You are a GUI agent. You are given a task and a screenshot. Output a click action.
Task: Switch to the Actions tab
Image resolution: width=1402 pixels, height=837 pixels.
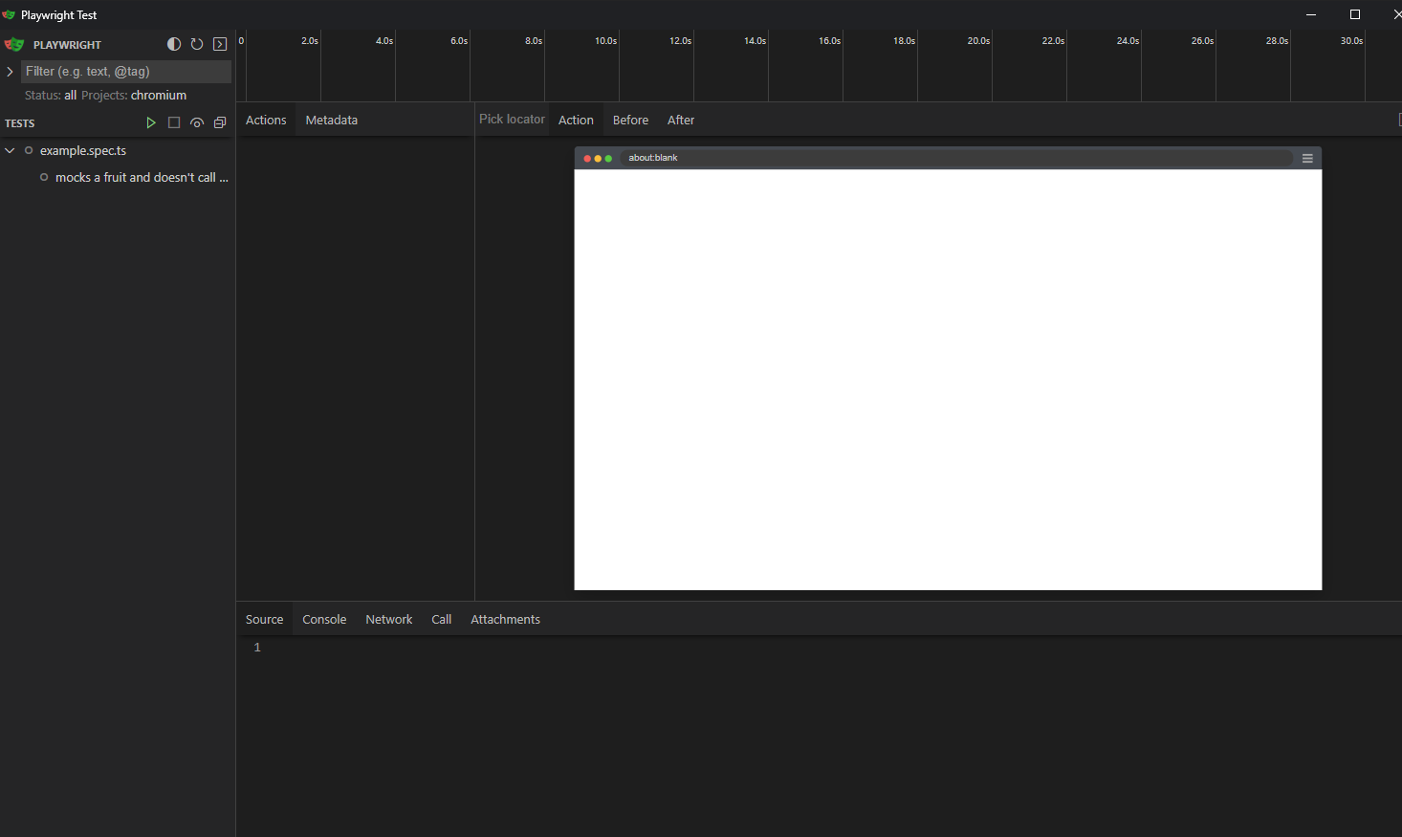(x=266, y=120)
